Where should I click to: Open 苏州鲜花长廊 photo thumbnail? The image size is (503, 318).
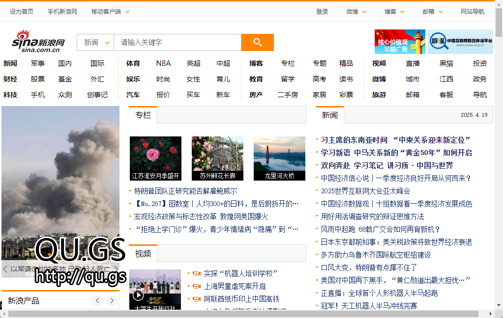pyautogui.click(x=217, y=159)
